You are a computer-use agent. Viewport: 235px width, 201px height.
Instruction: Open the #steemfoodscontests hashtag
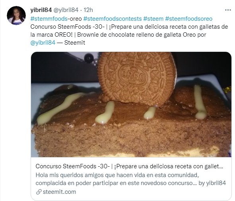coord(113,19)
